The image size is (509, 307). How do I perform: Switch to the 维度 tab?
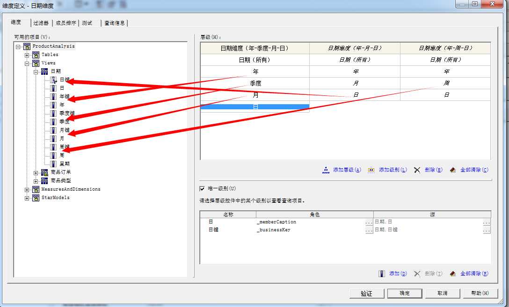pos(19,22)
